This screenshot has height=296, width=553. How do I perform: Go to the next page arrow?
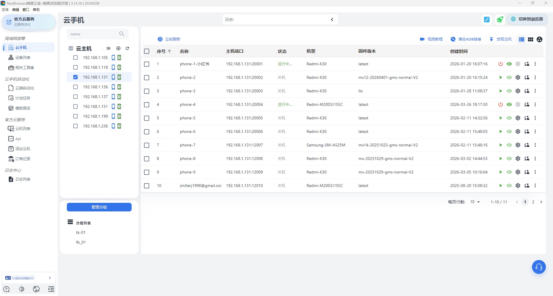(541, 202)
